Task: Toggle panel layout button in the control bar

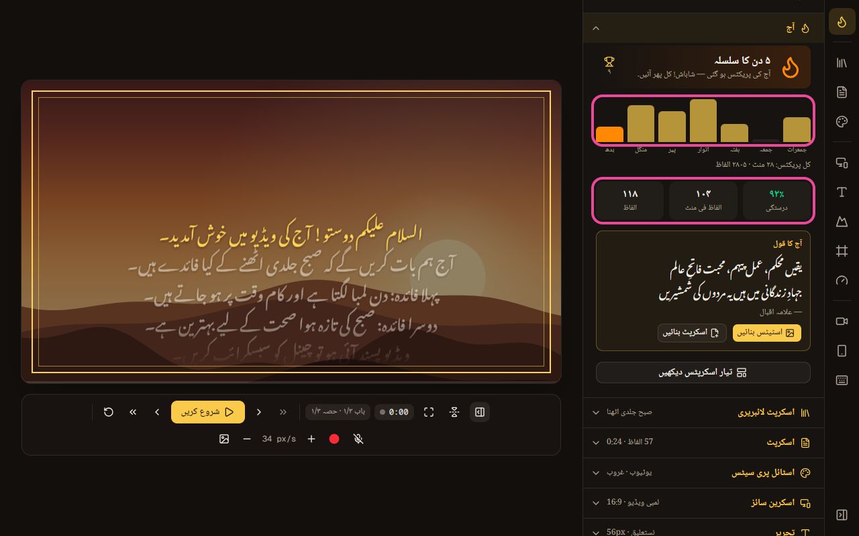Action: tap(480, 412)
